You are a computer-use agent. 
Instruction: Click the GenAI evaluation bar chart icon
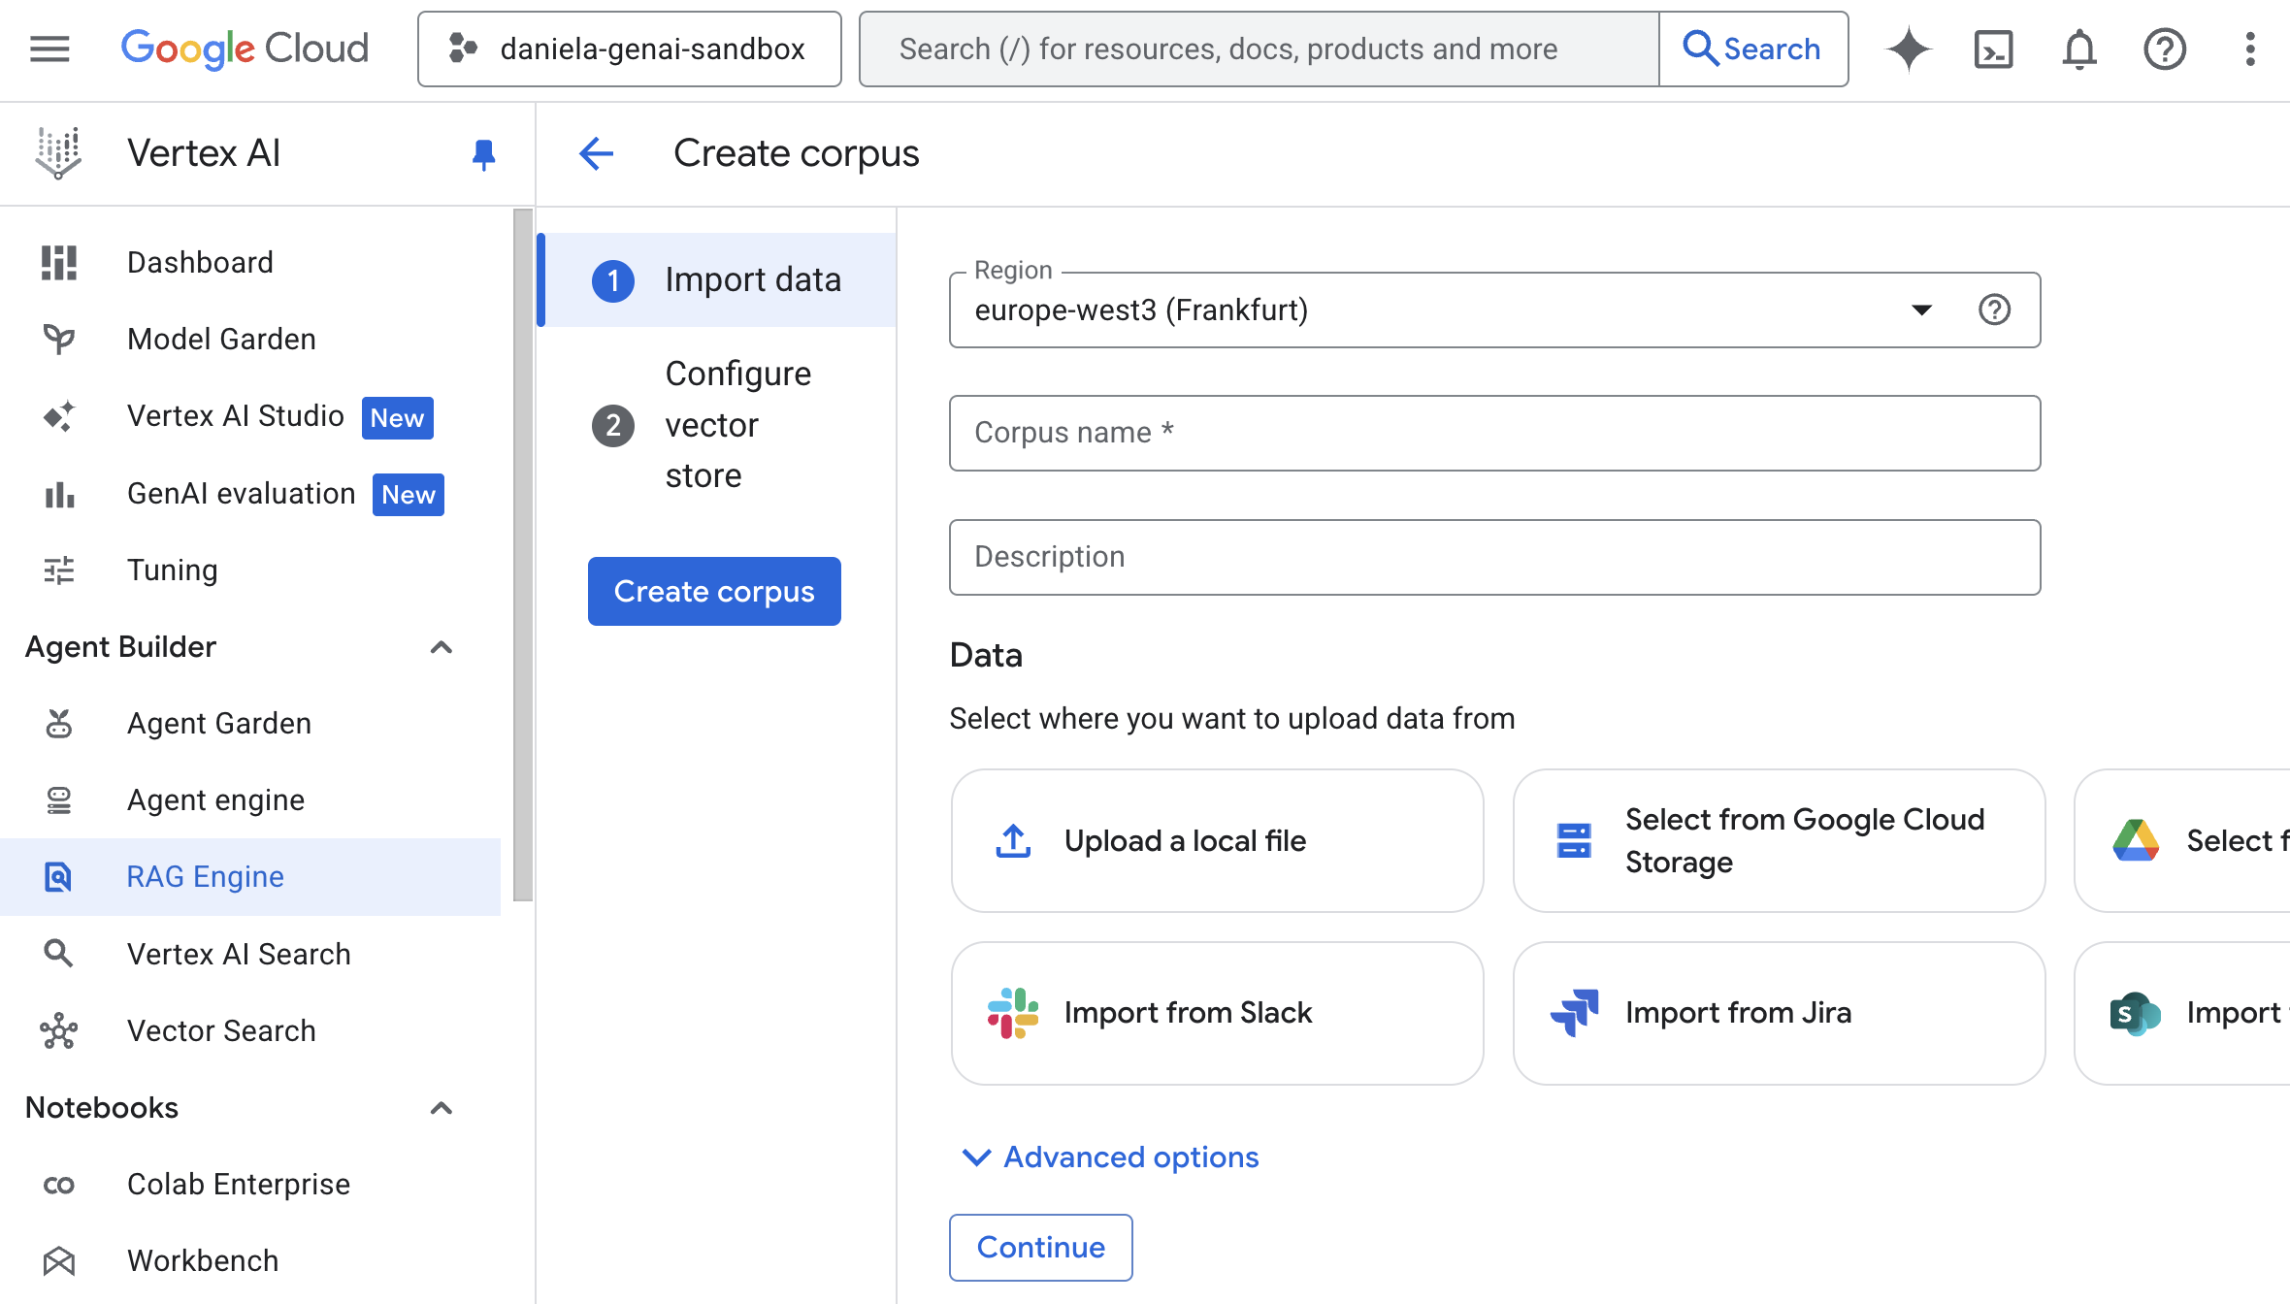59,494
